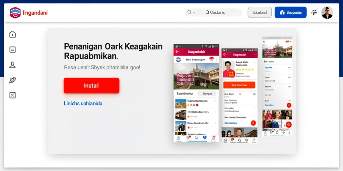Click the sidebar chain link icon
343x171 pixels.
click(x=12, y=80)
